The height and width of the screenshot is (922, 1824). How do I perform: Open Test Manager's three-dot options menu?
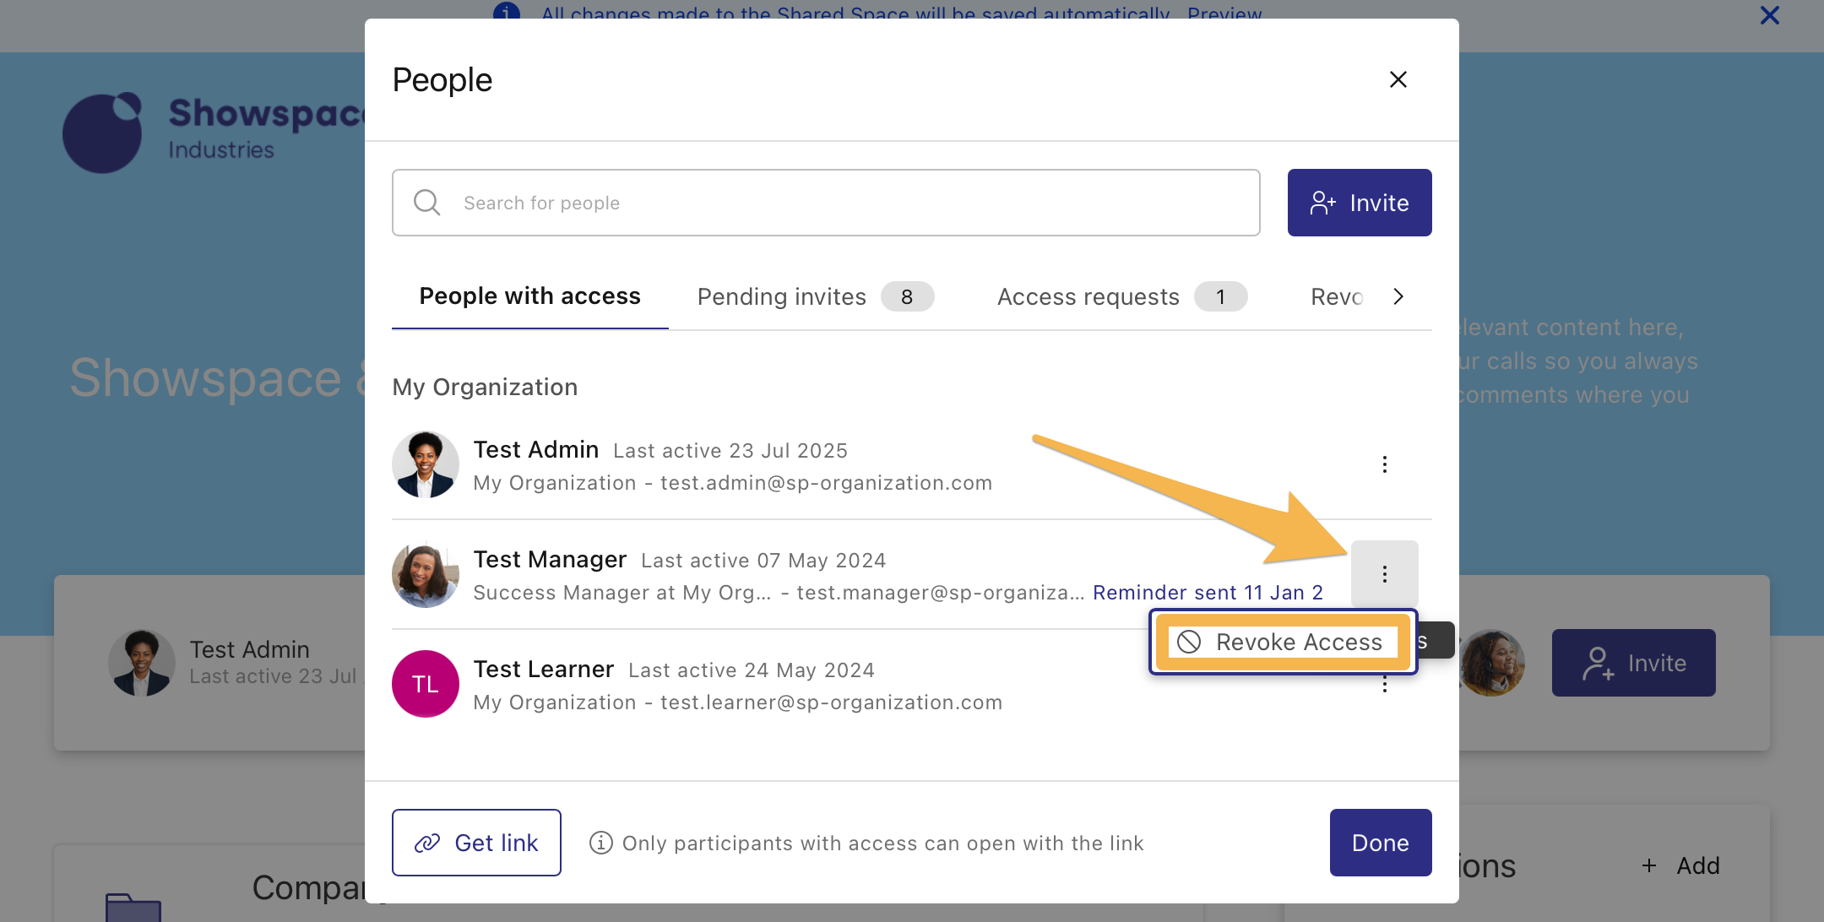coord(1384,574)
